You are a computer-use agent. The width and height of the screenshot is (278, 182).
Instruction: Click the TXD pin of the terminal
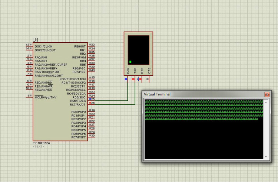click(x=135, y=79)
